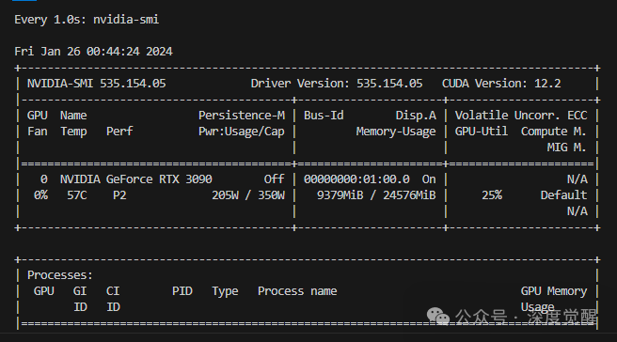Click the "Compute M." header

tap(554, 132)
